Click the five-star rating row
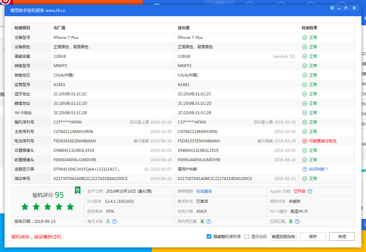The image size is (366, 252). click(48, 207)
